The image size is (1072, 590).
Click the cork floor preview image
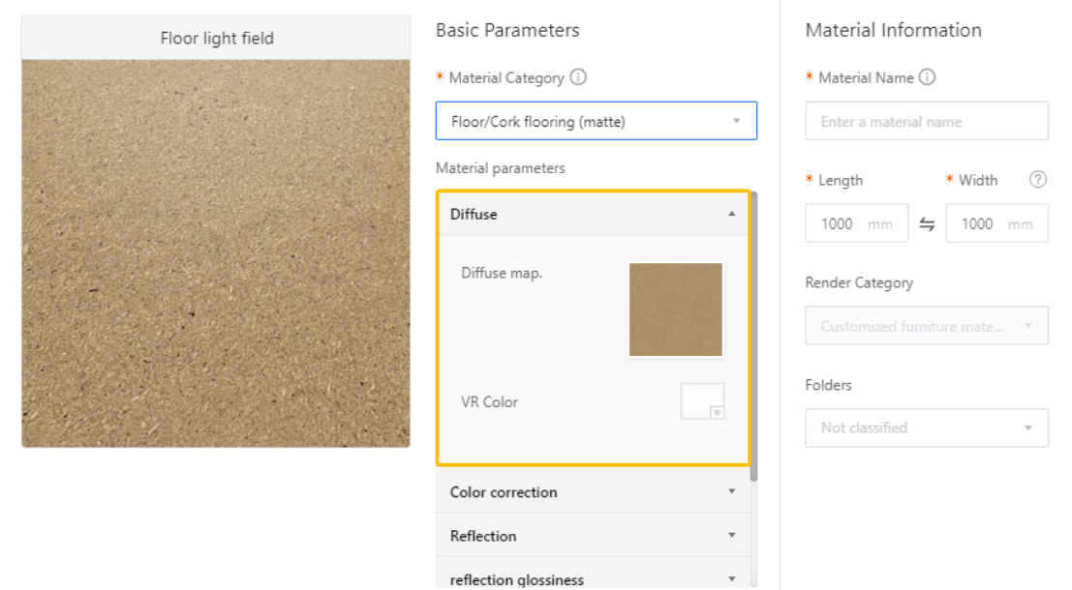(x=216, y=253)
